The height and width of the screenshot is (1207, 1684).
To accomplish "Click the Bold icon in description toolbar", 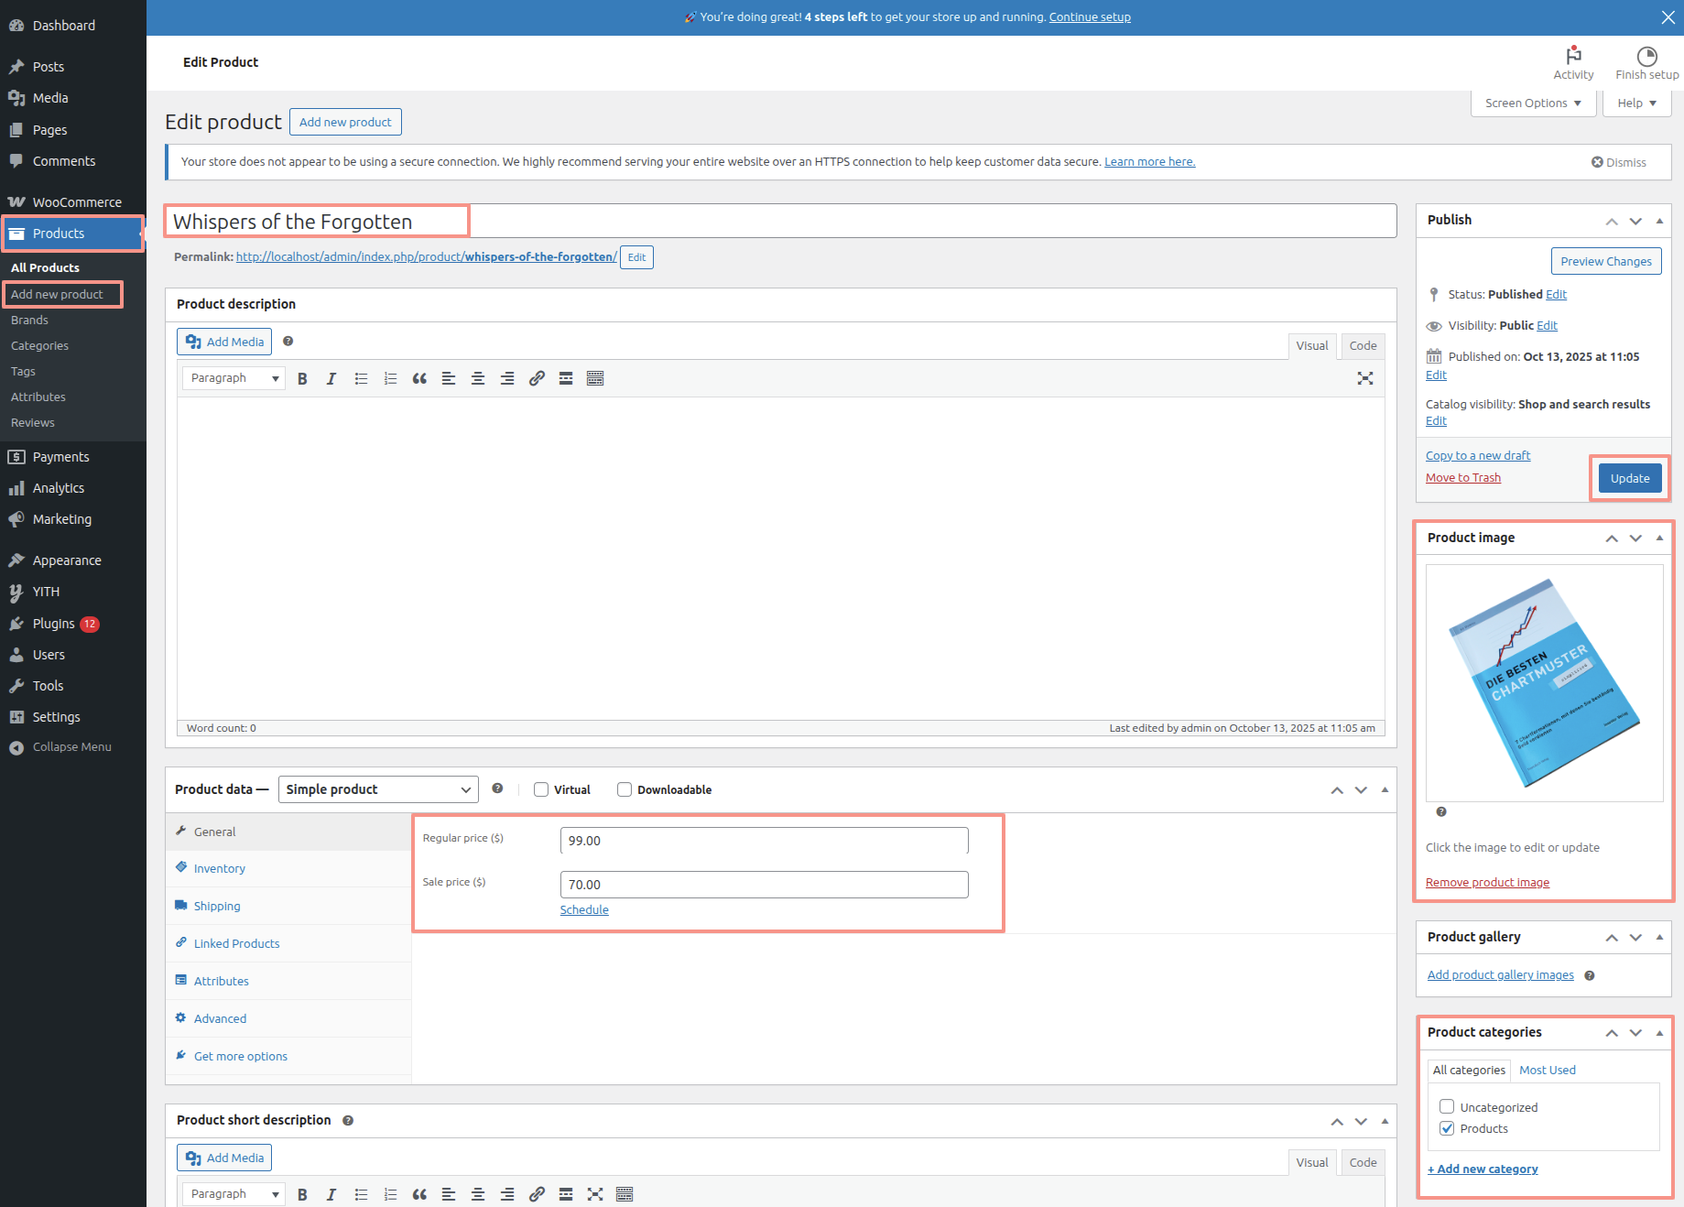I will 302,379.
